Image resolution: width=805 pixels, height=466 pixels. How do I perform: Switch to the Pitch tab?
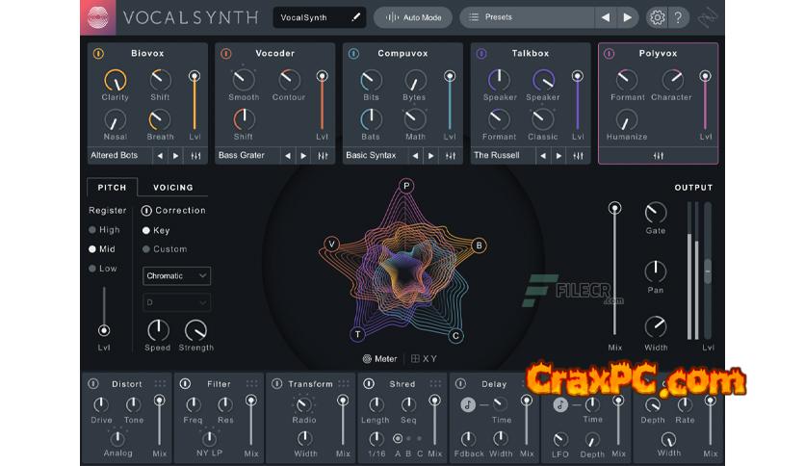(x=112, y=187)
